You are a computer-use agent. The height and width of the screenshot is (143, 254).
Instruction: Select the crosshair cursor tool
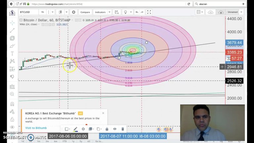[12, 23]
